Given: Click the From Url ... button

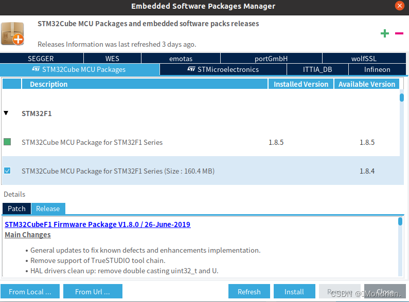Looking at the screenshot, I should tap(93, 291).
